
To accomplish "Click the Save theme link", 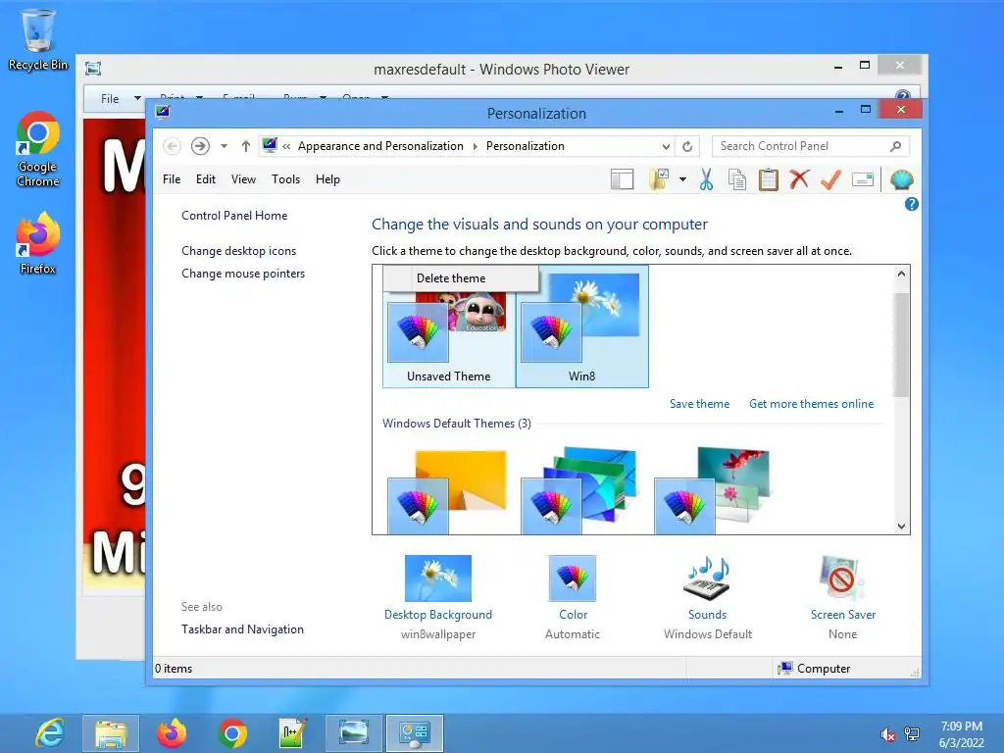I will 699,404.
